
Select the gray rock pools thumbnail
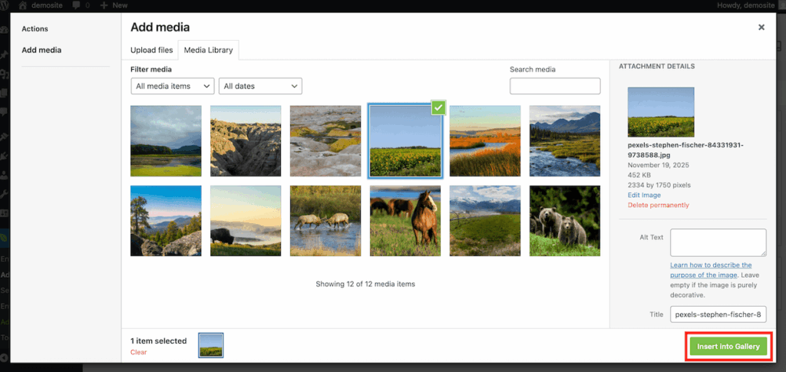coord(325,140)
